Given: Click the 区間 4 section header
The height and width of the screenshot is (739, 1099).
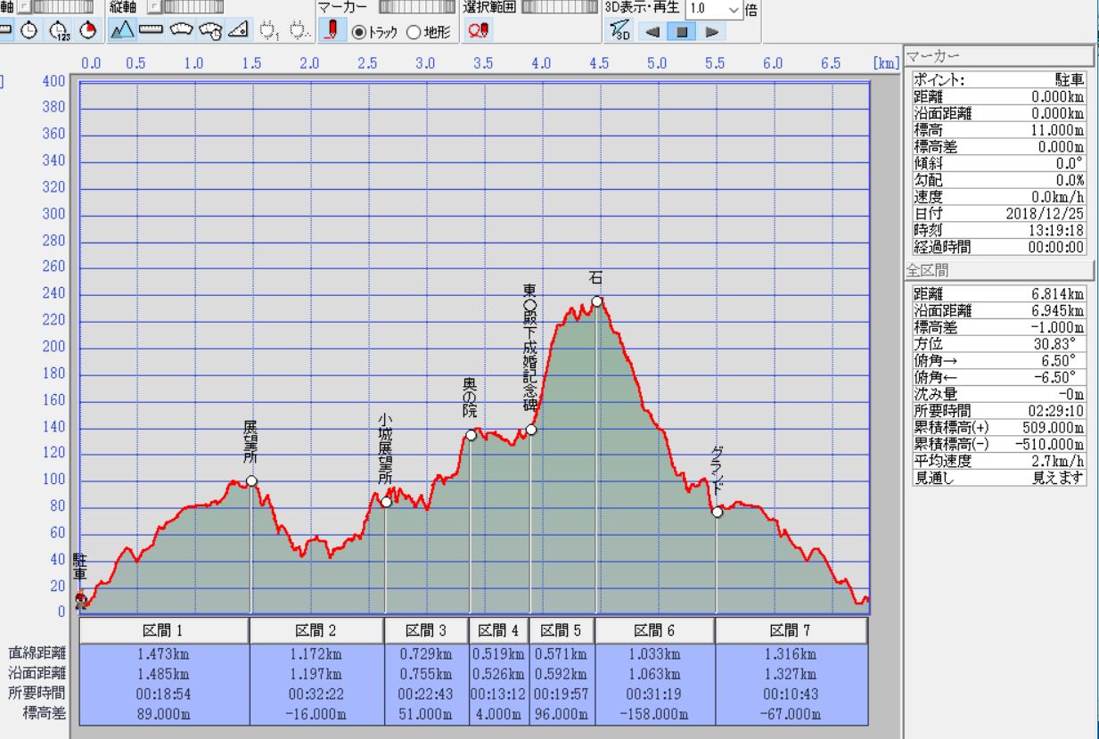Looking at the screenshot, I should point(498,630).
